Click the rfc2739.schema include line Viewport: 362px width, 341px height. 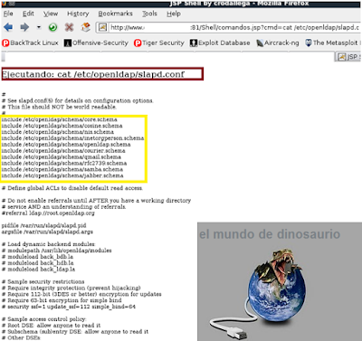(64, 163)
